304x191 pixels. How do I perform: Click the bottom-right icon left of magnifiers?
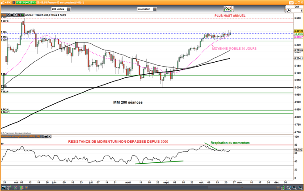coord(283,187)
